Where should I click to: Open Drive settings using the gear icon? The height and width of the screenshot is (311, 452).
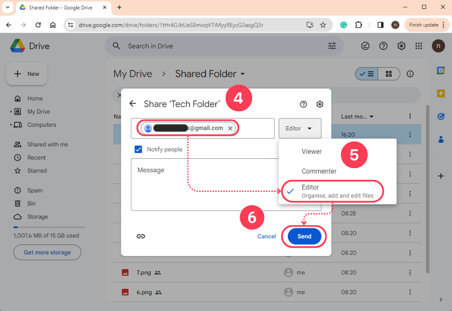[401, 46]
